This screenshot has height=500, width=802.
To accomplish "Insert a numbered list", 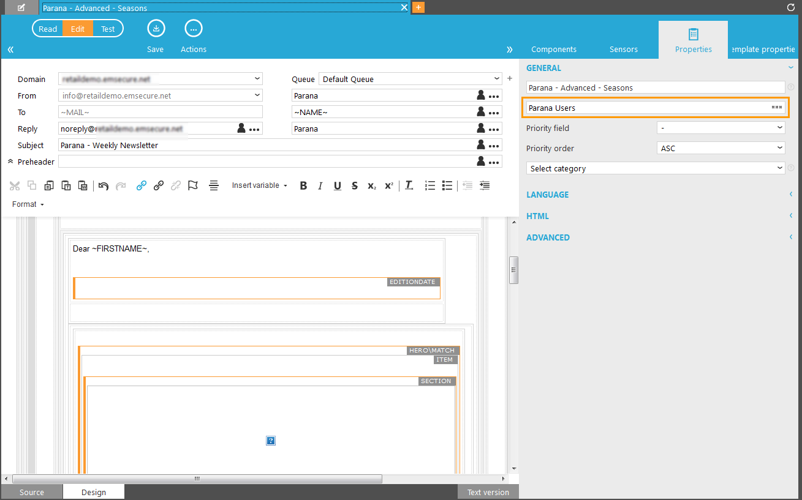I will tap(430, 185).
